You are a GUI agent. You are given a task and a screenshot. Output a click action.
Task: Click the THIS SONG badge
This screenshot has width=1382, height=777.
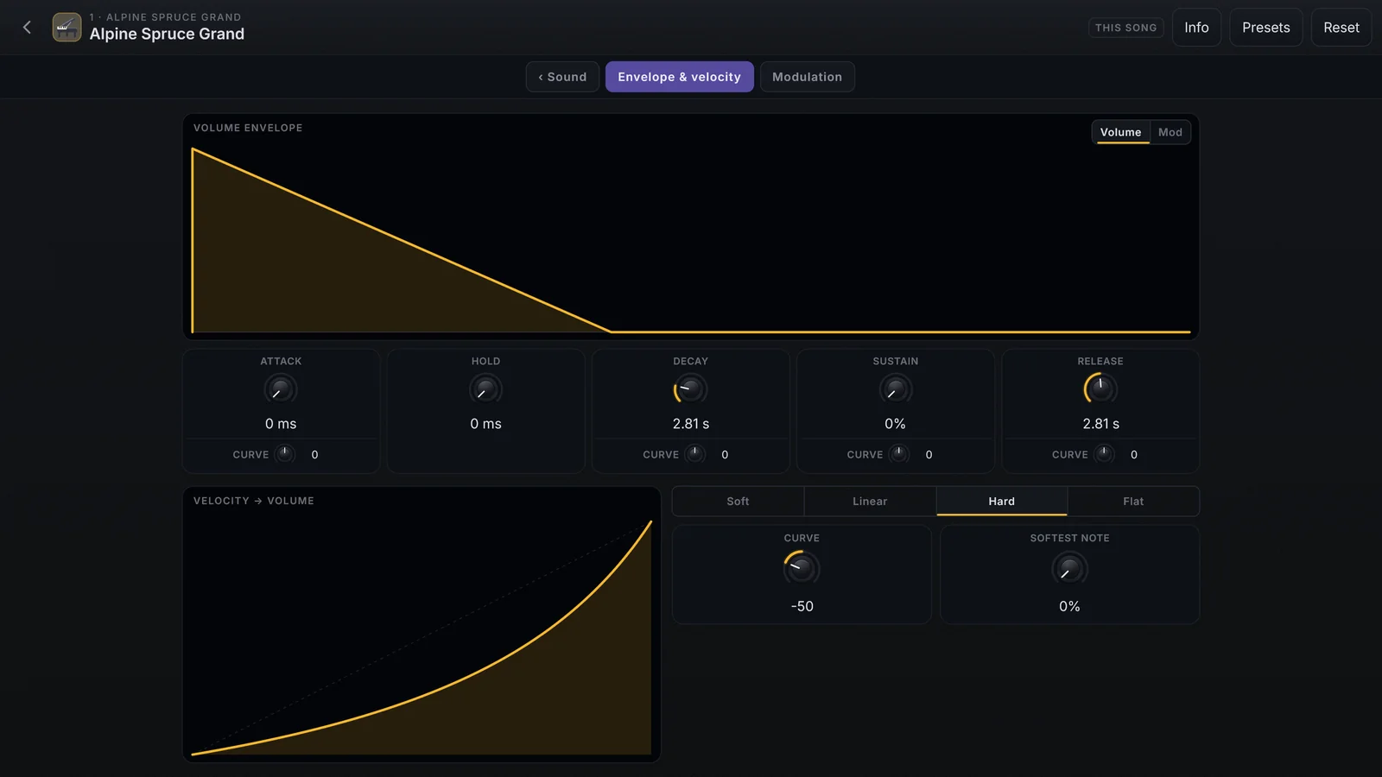(1125, 28)
